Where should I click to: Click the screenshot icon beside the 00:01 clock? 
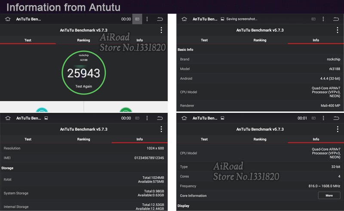[x=313, y=118]
